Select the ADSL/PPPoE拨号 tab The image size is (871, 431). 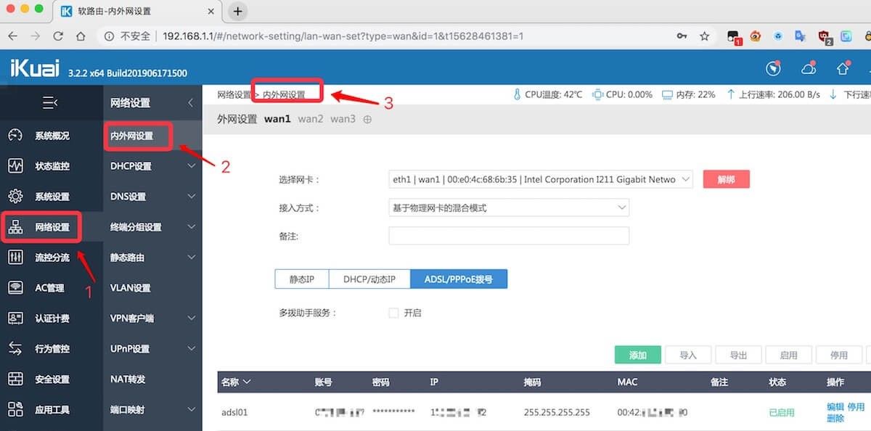coord(459,279)
